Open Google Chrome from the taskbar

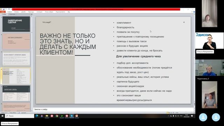(x=57, y=116)
